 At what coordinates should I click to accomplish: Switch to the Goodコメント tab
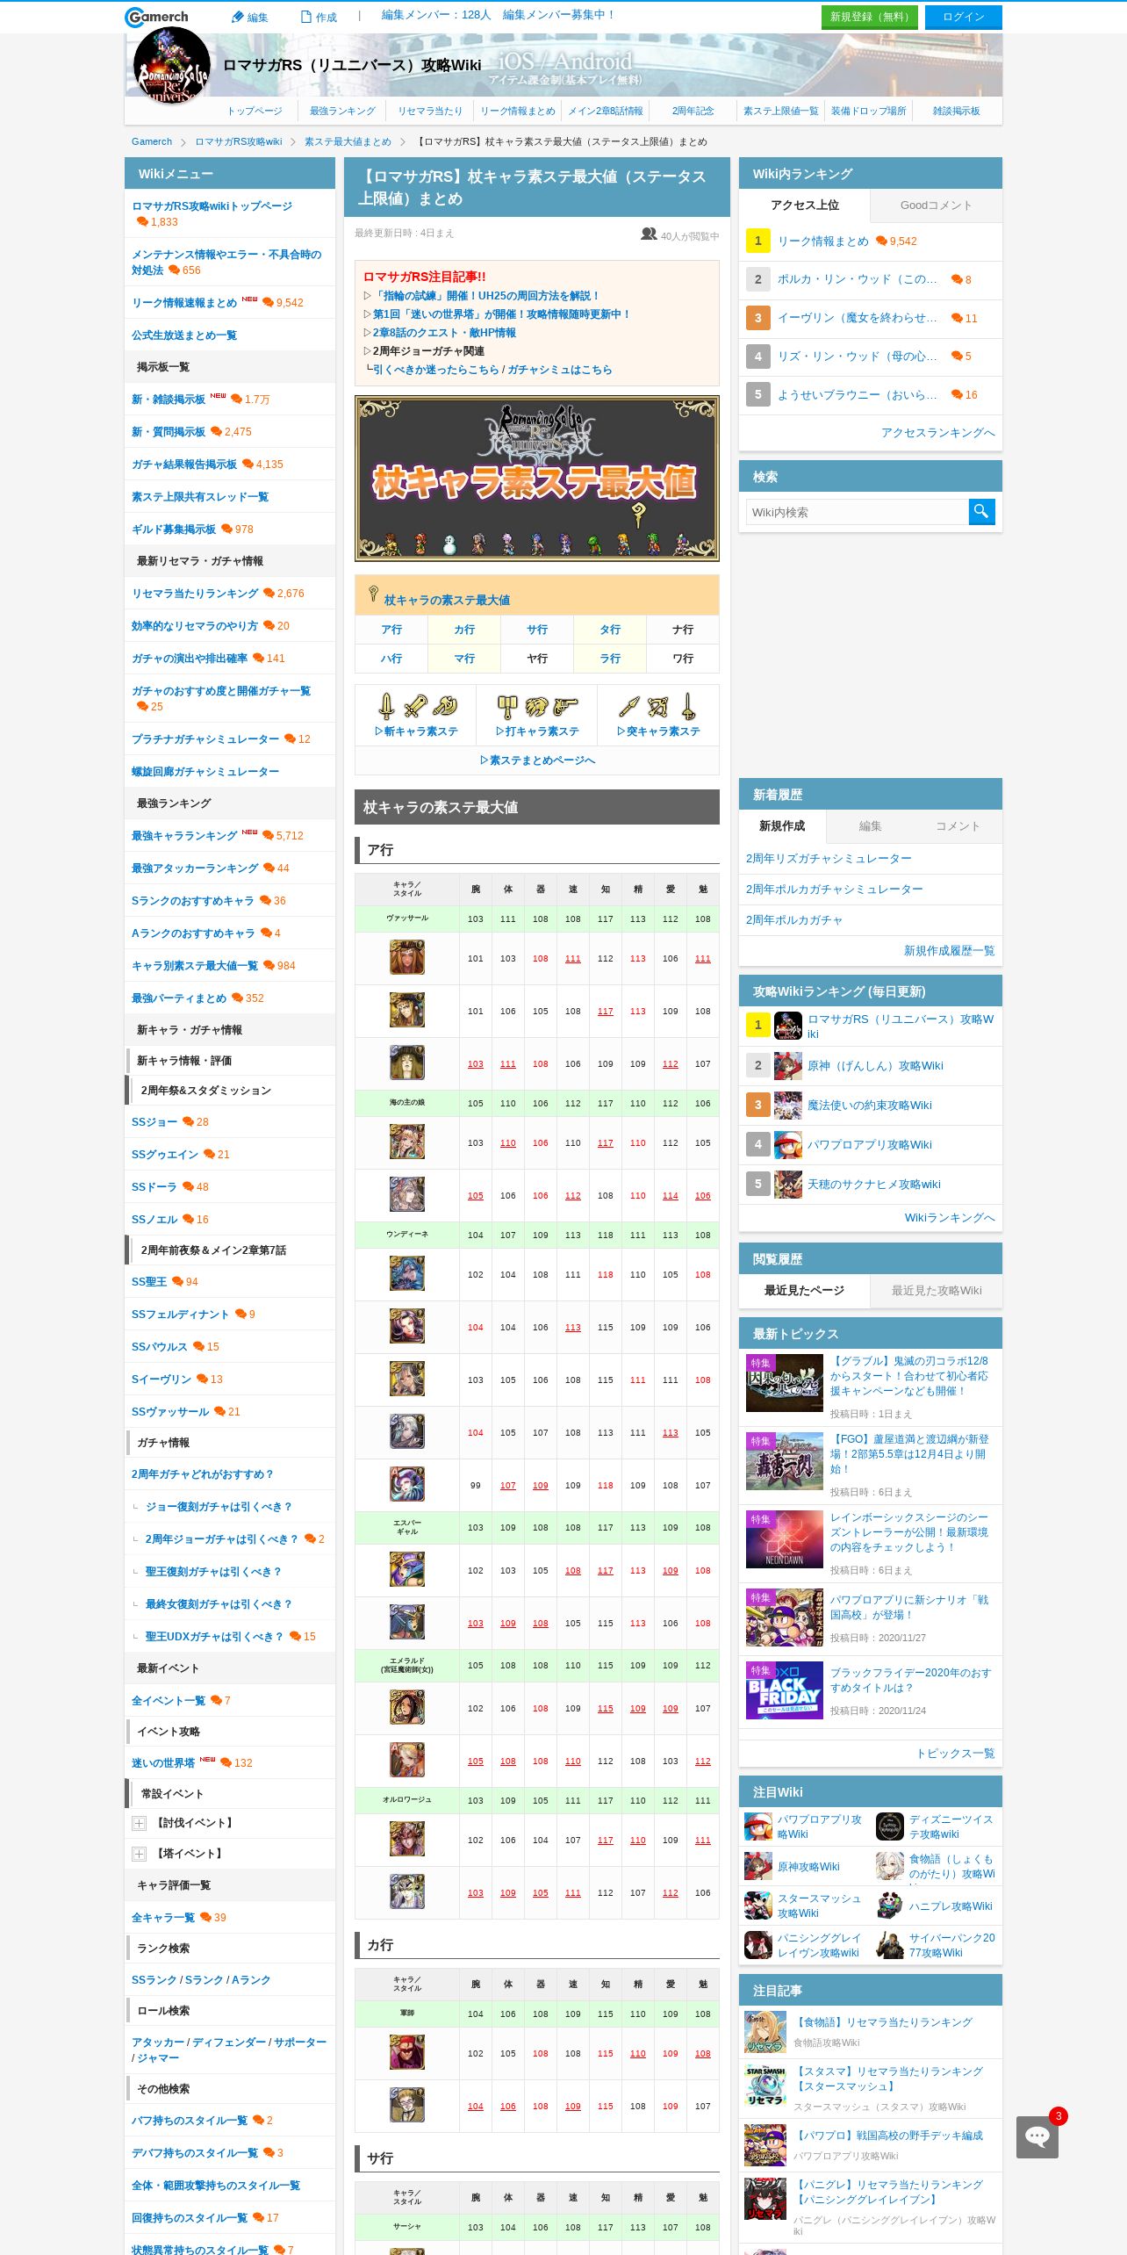(x=936, y=205)
